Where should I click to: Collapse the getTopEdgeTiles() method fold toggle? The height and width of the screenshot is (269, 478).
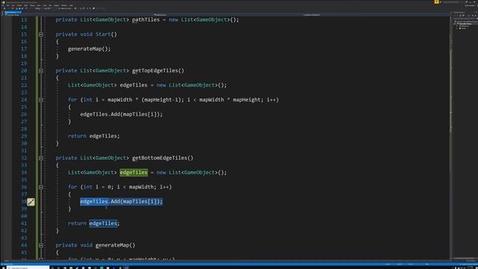coord(41,71)
